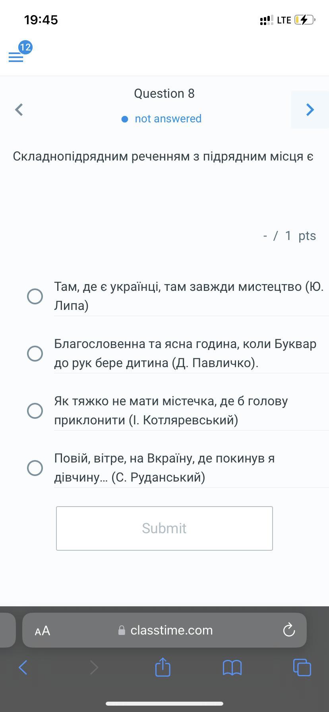Screen dimensions: 329x712
Task: Open the AA reader text options
Action: [x=43, y=631]
